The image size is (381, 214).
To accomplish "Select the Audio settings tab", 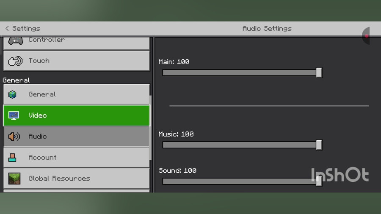I will point(77,136).
